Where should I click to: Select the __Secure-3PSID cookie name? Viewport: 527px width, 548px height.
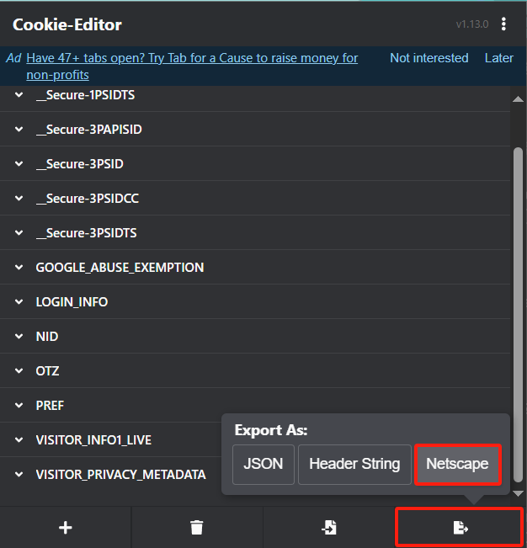point(80,164)
